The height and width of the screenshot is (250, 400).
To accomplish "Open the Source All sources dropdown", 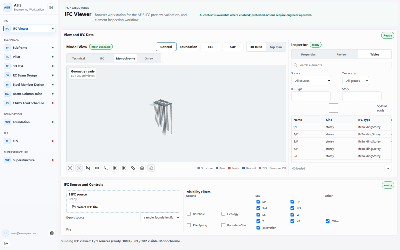I will click(311, 80).
